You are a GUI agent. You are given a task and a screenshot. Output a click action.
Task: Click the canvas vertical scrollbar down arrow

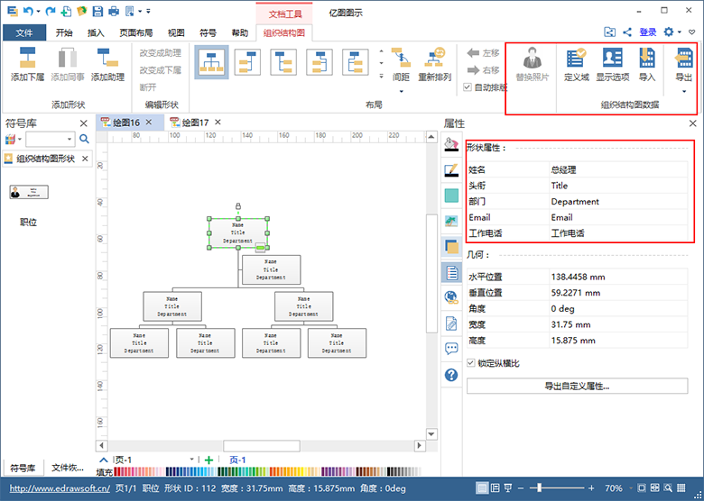[x=431, y=433]
